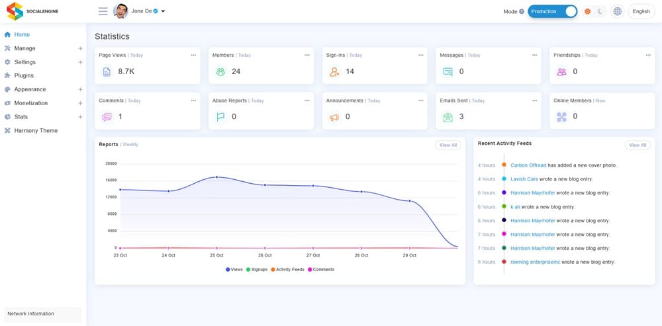This screenshot has width=662, height=326.
Task: Switch to dark mode moon icon
Action: click(600, 11)
